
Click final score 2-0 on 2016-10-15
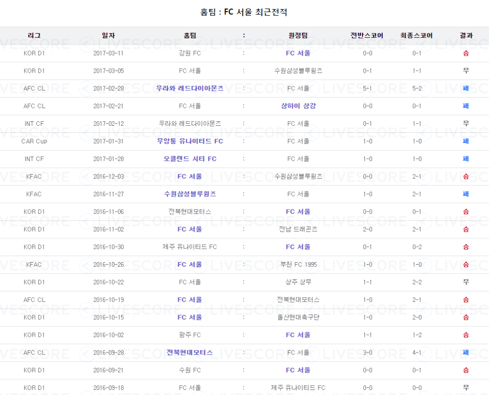[417, 317]
